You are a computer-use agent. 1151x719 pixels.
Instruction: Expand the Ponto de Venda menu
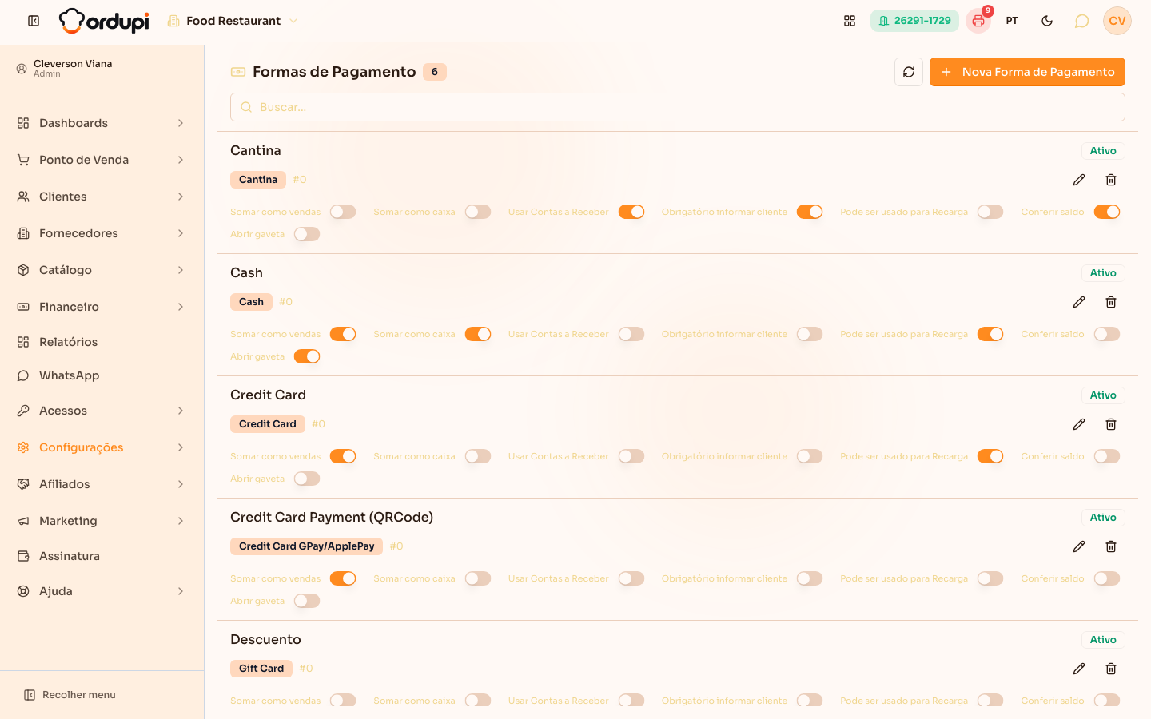(x=102, y=160)
